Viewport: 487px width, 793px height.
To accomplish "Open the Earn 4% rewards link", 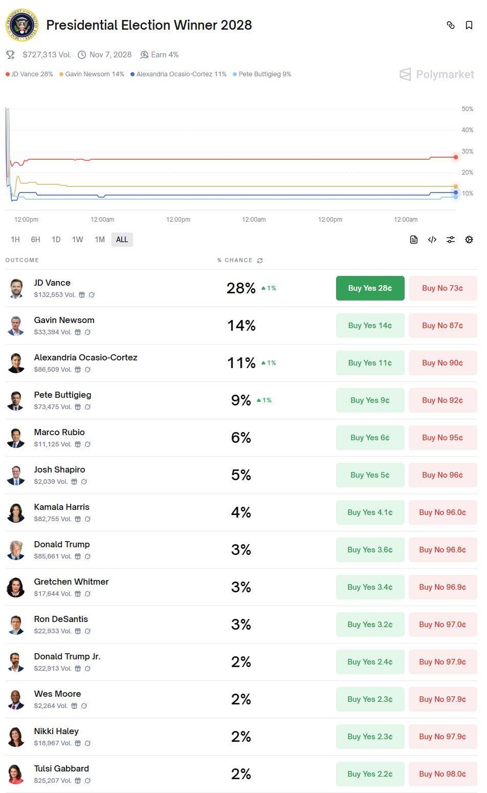I will (160, 55).
